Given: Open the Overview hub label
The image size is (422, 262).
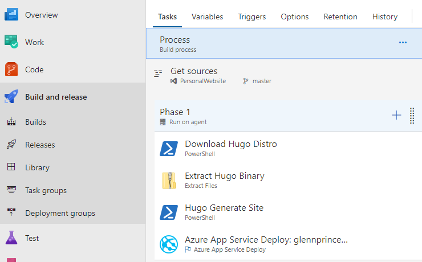Looking at the screenshot, I should tap(42, 15).
